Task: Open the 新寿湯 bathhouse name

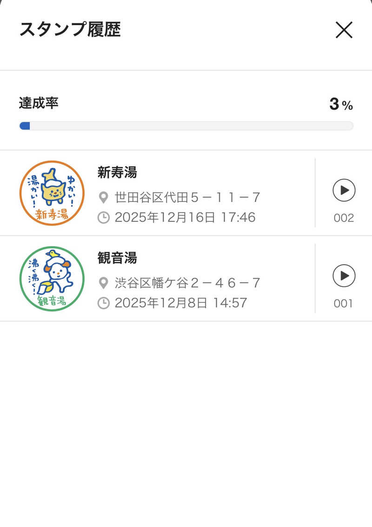Action: pos(117,172)
